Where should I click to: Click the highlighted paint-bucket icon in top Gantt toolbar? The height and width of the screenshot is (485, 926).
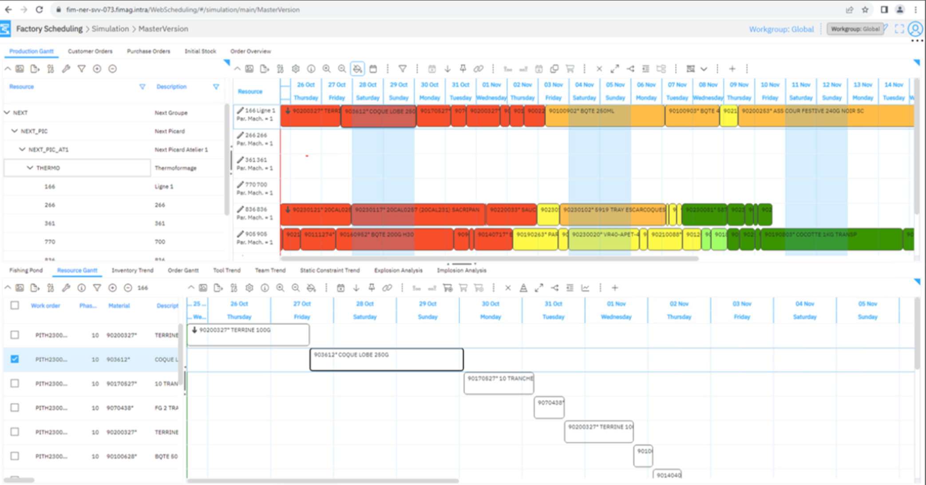pos(357,69)
